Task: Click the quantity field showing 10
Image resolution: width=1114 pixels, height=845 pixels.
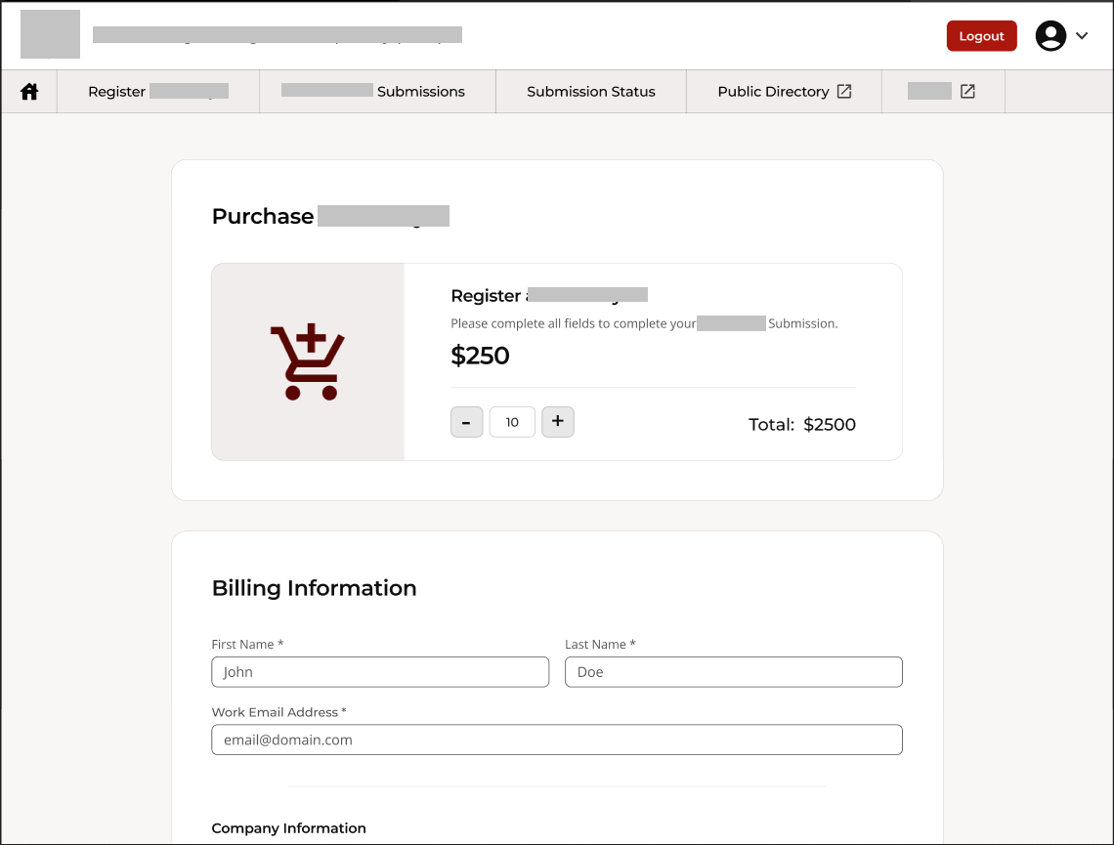Action: (512, 421)
